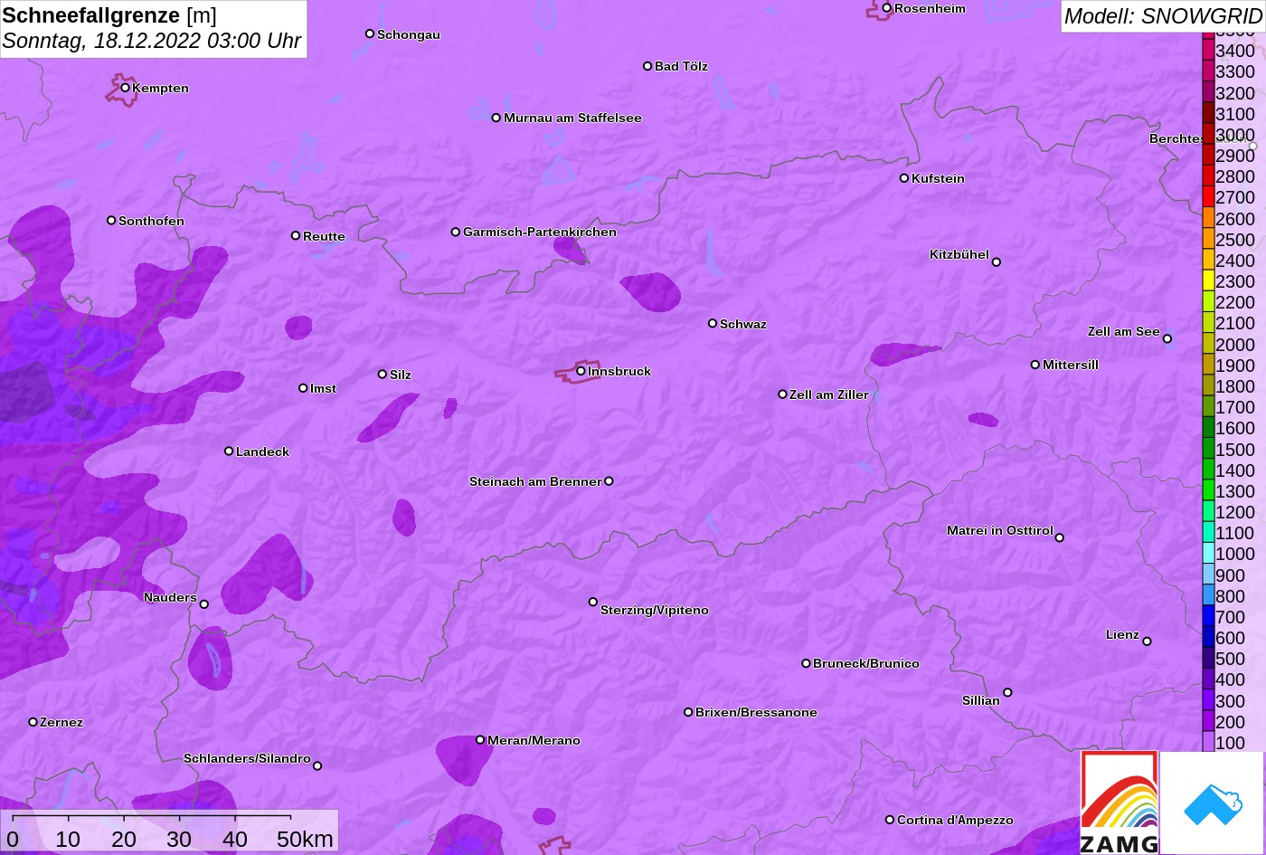Click the cyan legend swatch beside 1000

[1208, 554]
